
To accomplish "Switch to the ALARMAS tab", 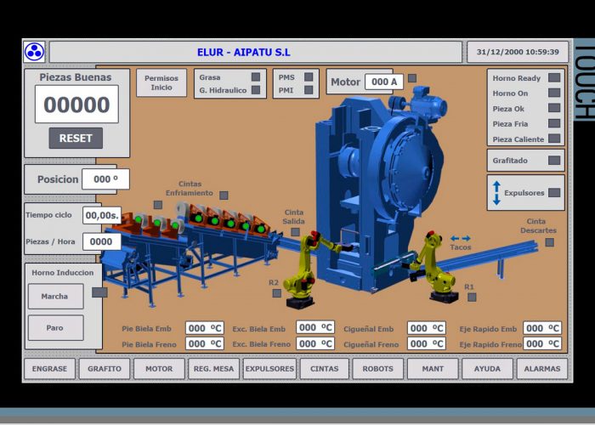I will [542, 369].
